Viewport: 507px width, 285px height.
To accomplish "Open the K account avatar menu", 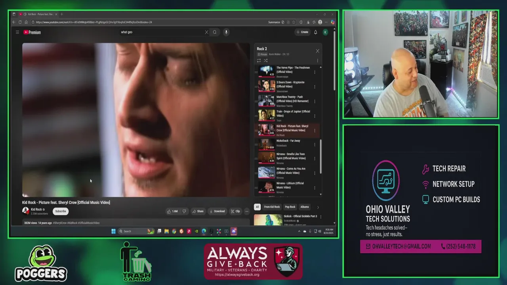I will click(325, 32).
